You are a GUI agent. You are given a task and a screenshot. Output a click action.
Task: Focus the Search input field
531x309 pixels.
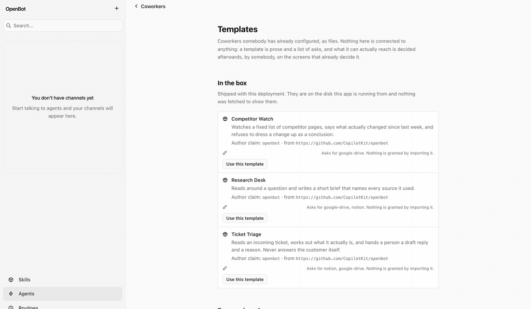[63, 26]
